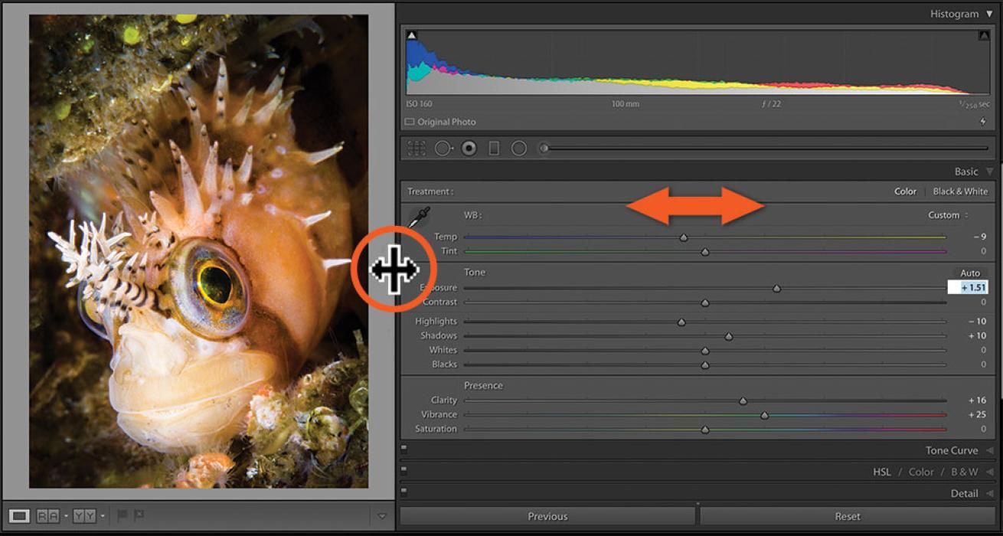Toggle shadow clipping indicator in histogram
This screenshot has width=1003, height=536.
(x=412, y=35)
